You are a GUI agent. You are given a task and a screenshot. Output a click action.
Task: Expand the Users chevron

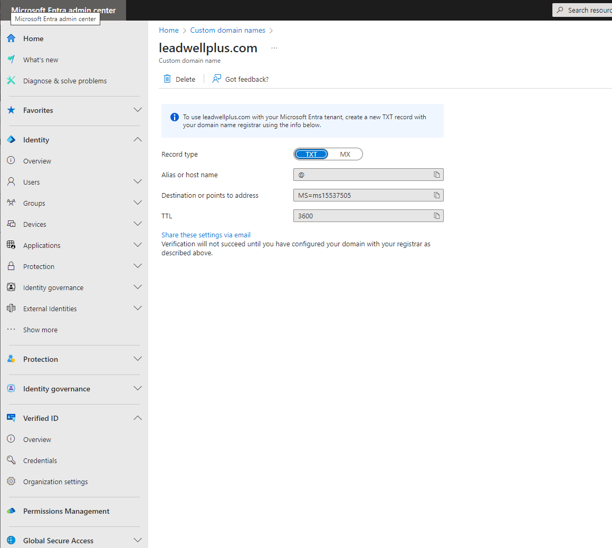coord(137,181)
